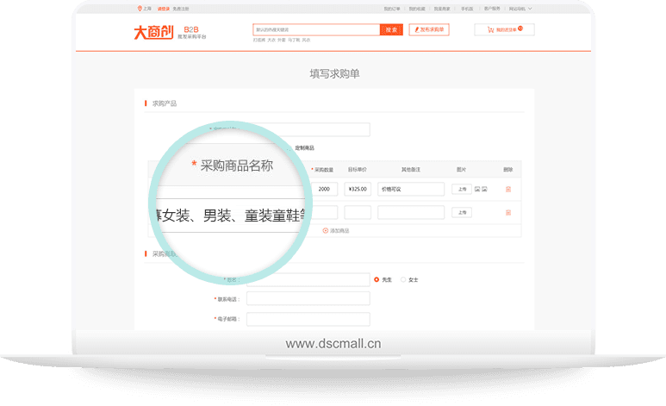Select the 女士 radio button
The width and height of the screenshot is (666, 406).
(x=403, y=280)
